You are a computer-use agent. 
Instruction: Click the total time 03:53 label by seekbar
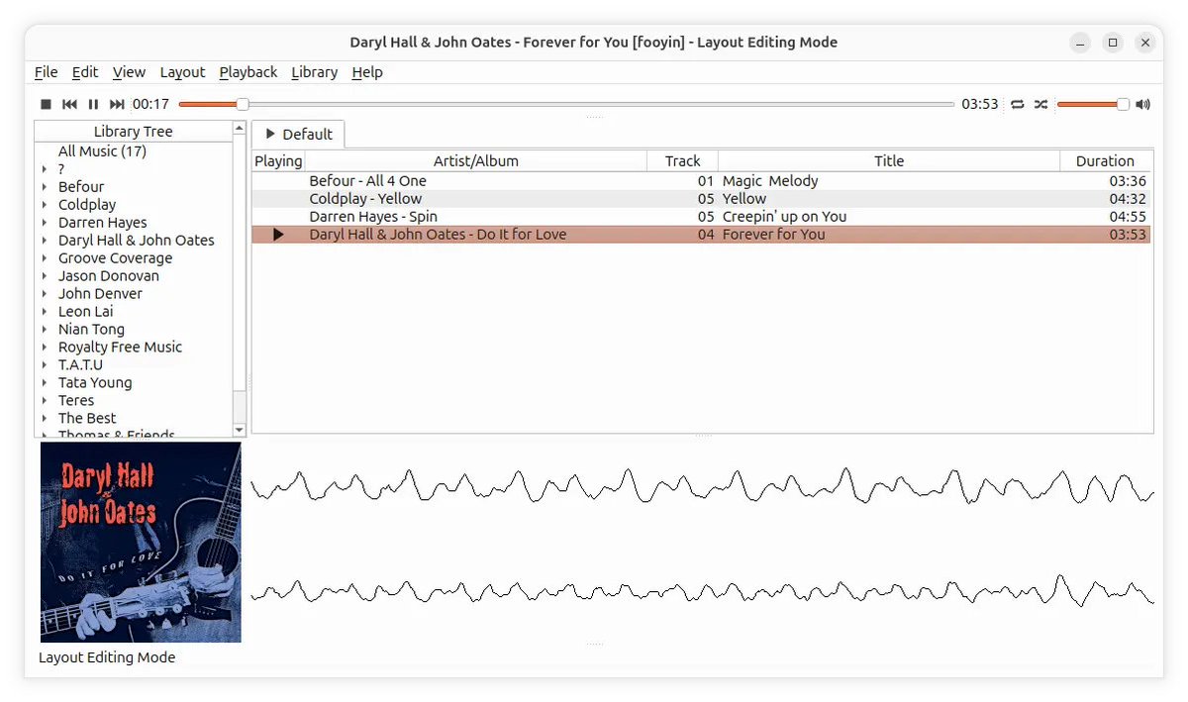pyautogui.click(x=980, y=104)
